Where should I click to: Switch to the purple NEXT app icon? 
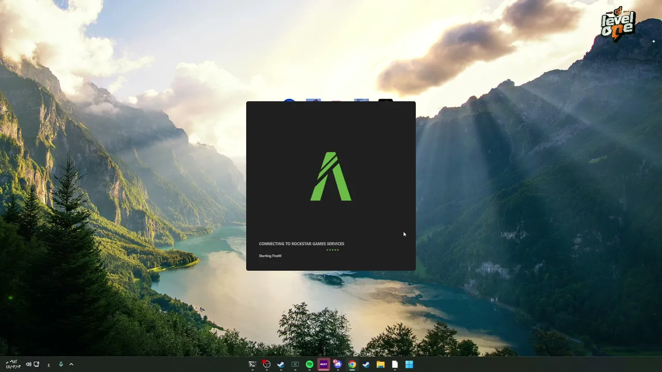[324, 364]
